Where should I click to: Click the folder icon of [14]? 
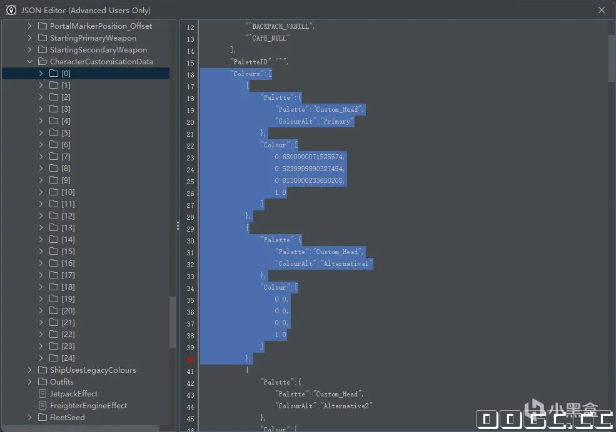pyautogui.click(x=54, y=239)
